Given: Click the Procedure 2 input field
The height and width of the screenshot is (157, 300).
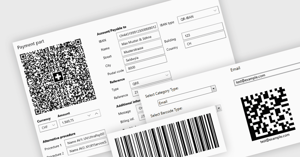Looking at the screenshot, I should click(88, 146).
